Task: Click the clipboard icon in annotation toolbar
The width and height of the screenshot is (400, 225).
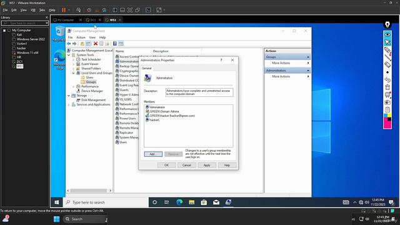Action: (387, 110)
